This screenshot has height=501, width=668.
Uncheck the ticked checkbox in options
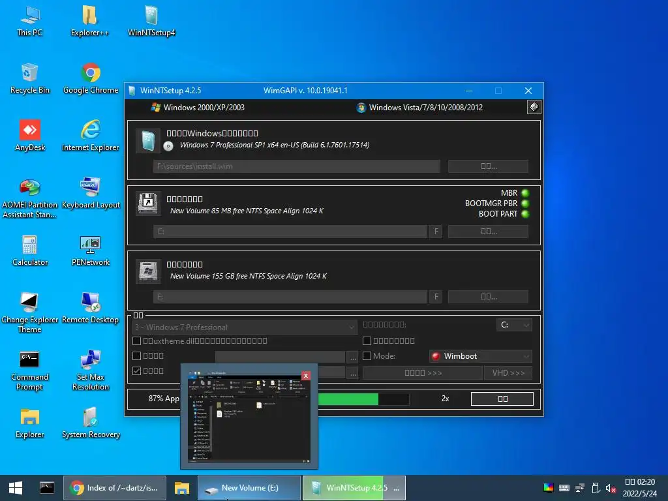[137, 371]
